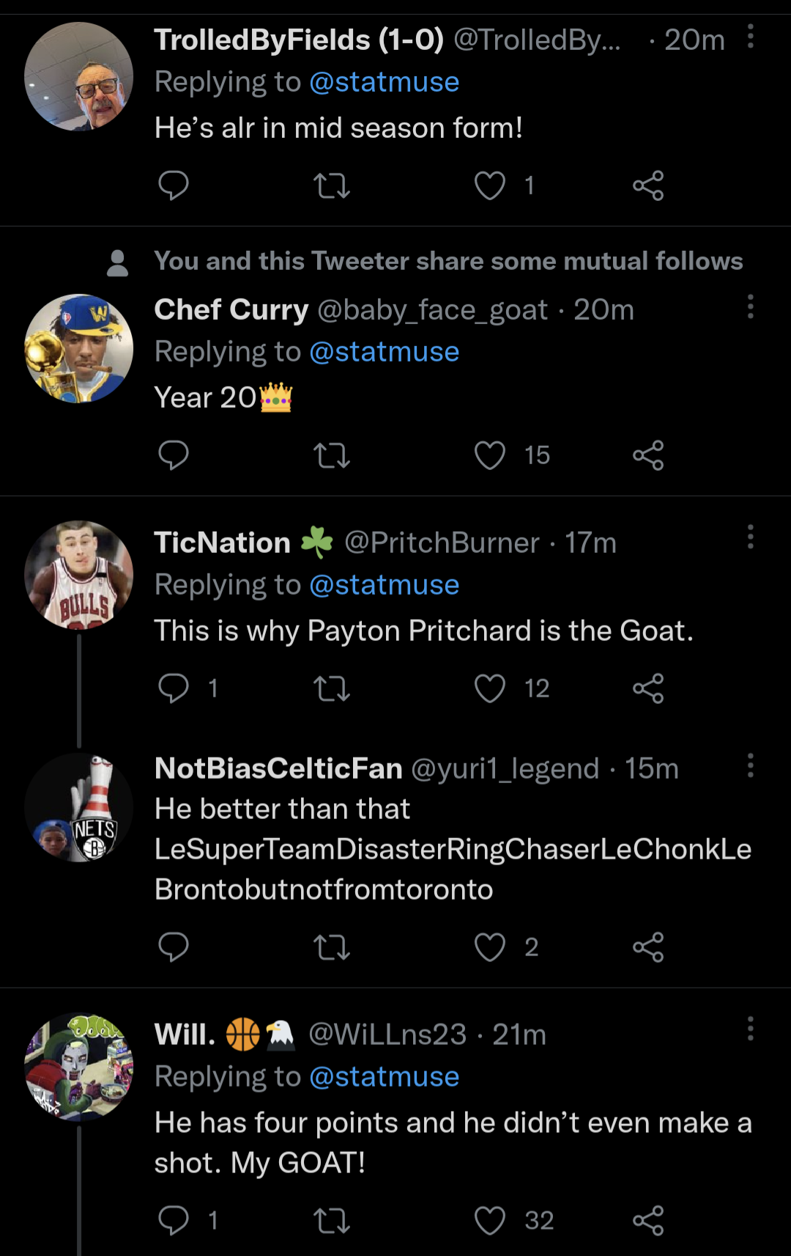791x1256 pixels.
Task: Open TicNation's Bulls jersey profile picture
Action: [79, 575]
